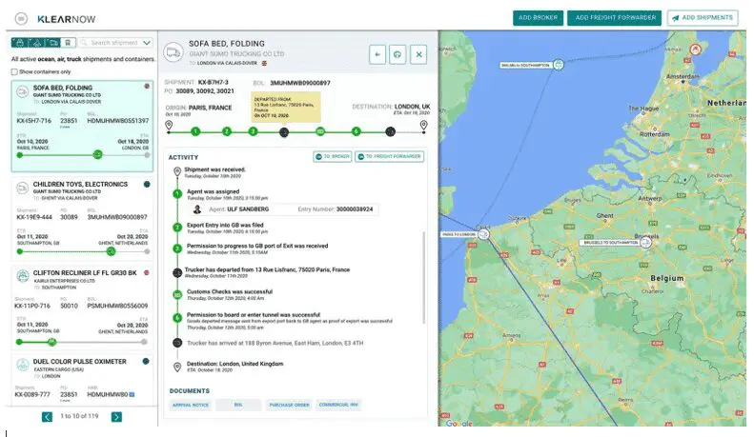Click status dot on Duel Color Oximeter card
Screen dimensions: 754x437
point(146,362)
